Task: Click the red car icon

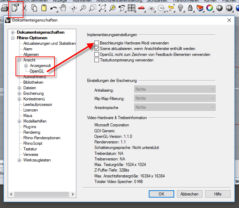Action: coord(141,8)
